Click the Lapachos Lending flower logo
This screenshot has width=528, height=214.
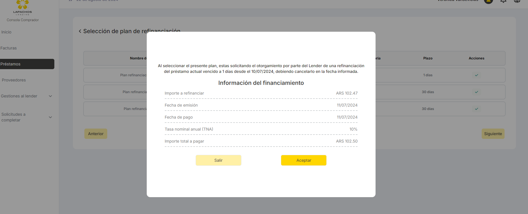23,5
